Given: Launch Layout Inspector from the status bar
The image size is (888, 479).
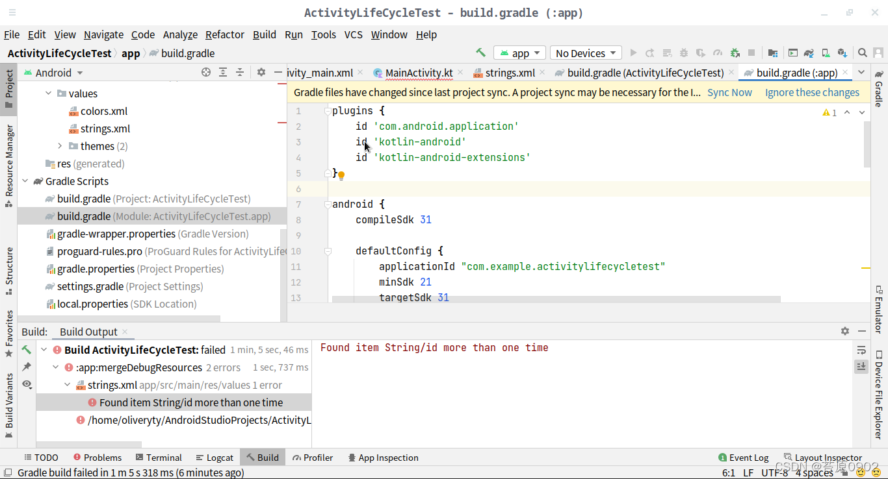Looking at the screenshot, I should click(x=824, y=457).
